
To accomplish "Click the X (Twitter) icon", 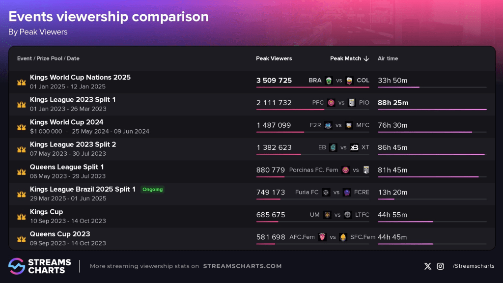I will coord(428,266).
